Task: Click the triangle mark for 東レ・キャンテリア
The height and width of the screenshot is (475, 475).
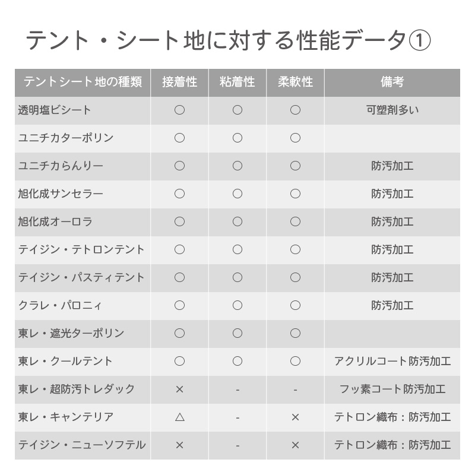Action: click(179, 417)
